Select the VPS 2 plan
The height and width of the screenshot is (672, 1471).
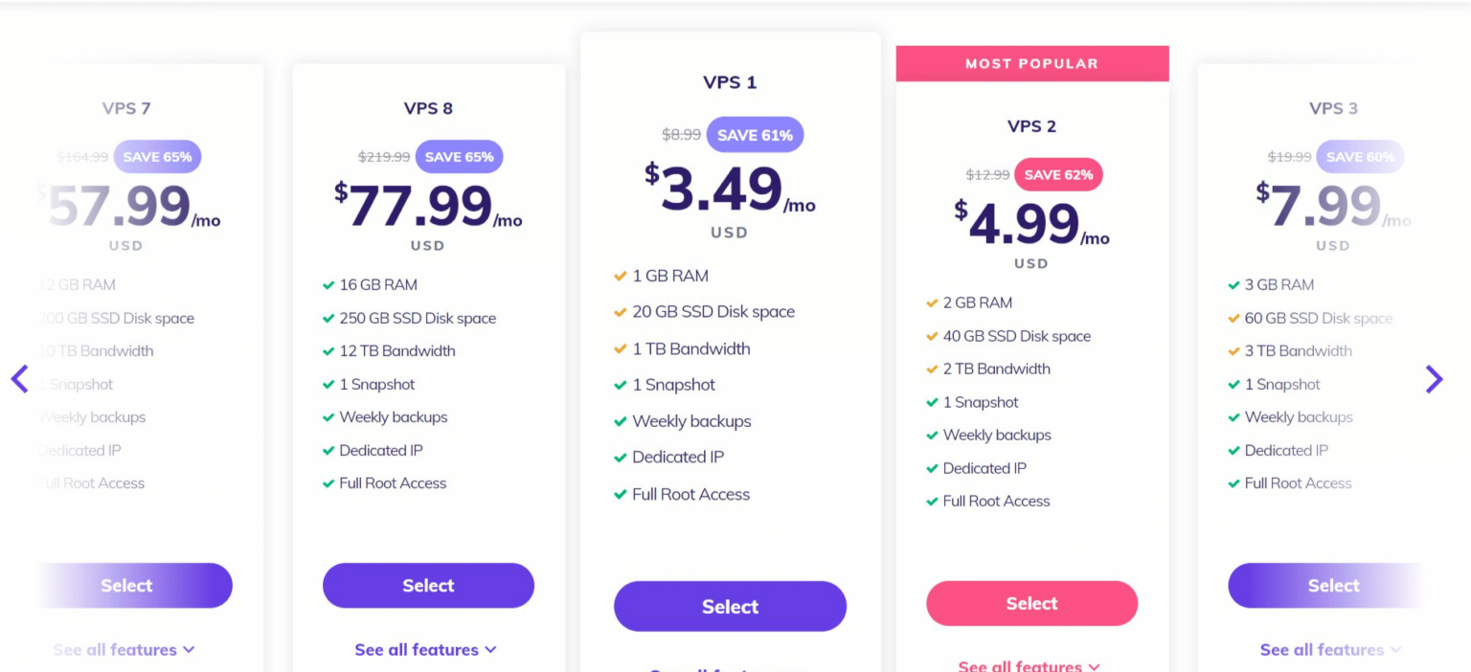(x=1031, y=603)
